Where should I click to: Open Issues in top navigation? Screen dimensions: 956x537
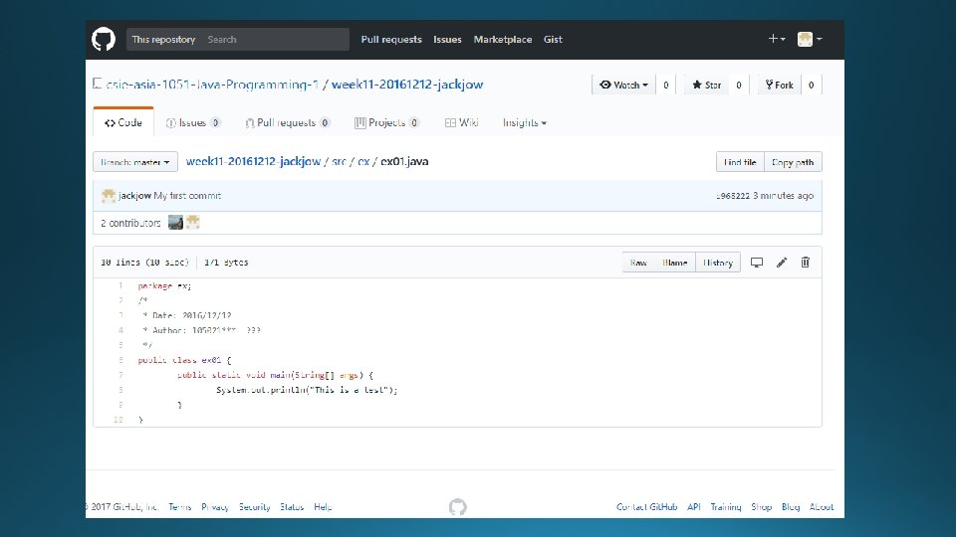point(447,40)
